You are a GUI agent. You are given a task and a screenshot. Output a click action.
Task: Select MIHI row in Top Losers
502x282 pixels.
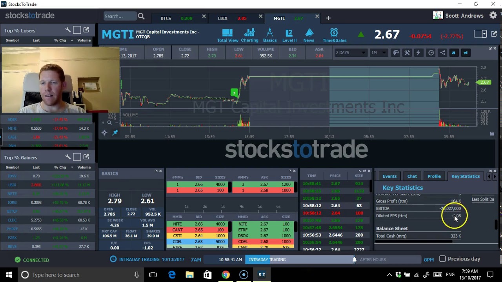[x=48, y=128]
